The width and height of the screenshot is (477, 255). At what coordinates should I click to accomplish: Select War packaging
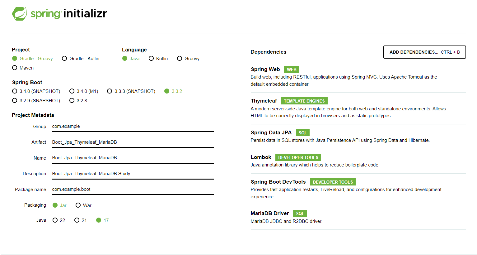click(83, 205)
